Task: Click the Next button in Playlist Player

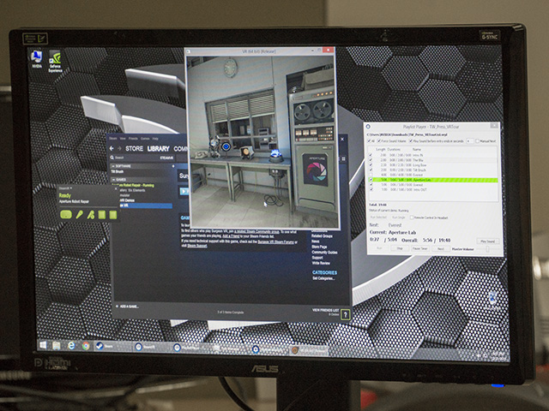Action: [x=440, y=248]
